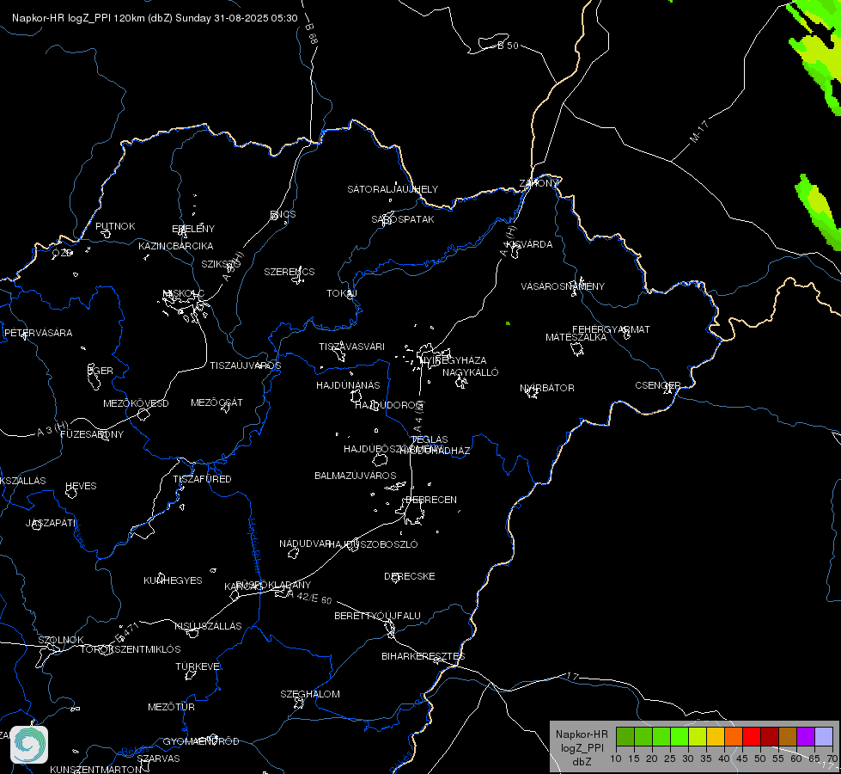Image resolution: width=841 pixels, height=774 pixels.
Task: Click the SATORALJAUJHELY label
Action: (x=393, y=189)
